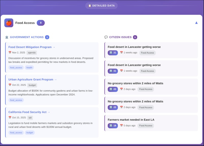Upvote the Farmers market needed in East LA issue
Image resolution: width=204 pixels, height=146 pixels.
[113, 126]
